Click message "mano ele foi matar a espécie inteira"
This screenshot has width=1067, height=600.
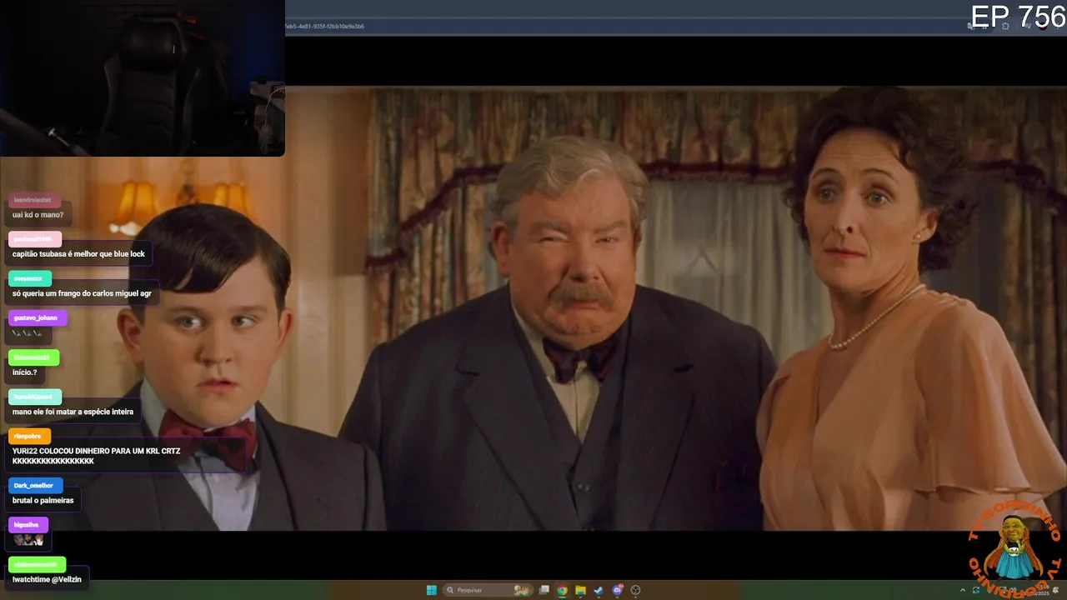pos(73,412)
